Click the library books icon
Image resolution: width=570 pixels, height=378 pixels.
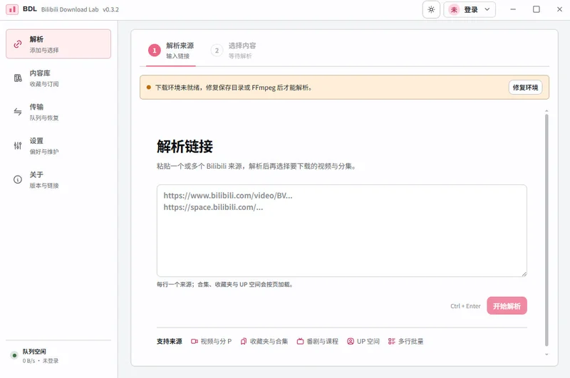tap(18, 78)
